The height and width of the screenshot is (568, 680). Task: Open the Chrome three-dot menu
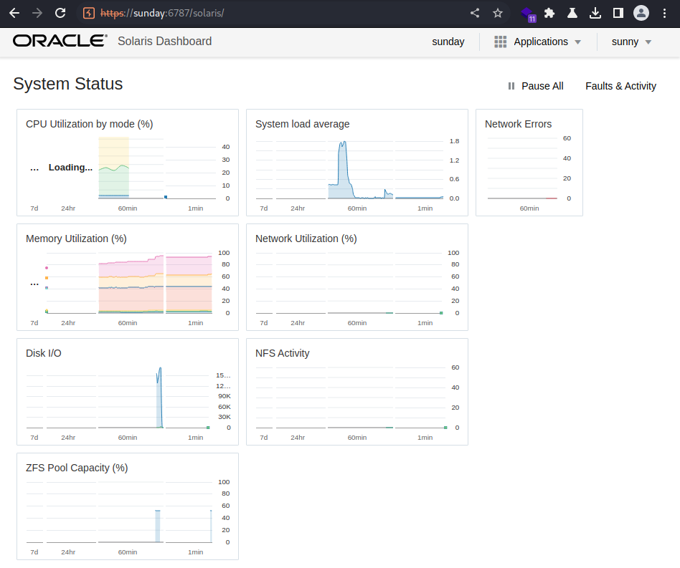[x=664, y=13]
